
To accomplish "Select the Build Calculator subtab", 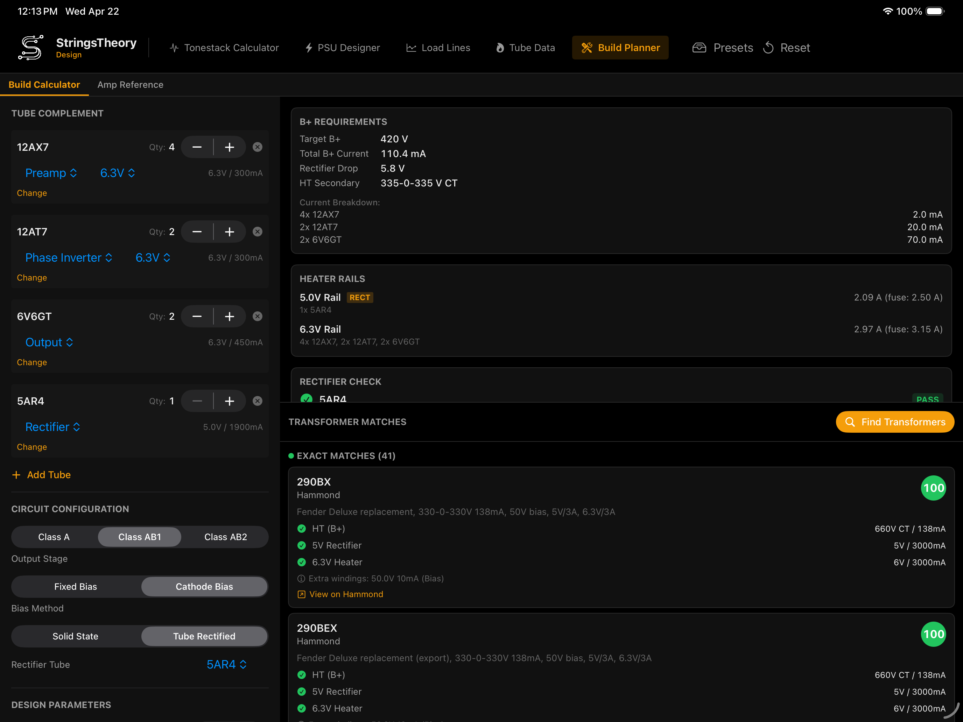I will pos(44,84).
